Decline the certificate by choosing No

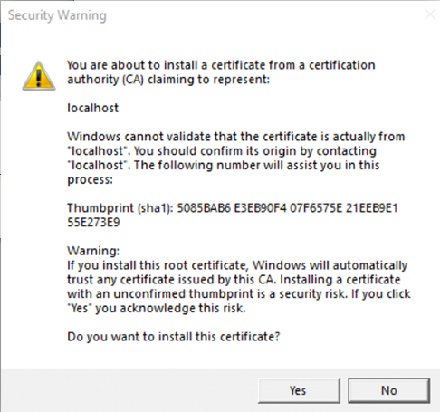click(x=388, y=390)
